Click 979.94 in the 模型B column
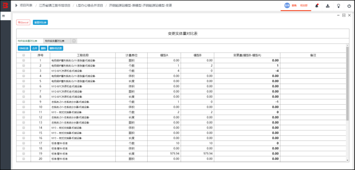The height and width of the screenshot is (170, 355). tap(208, 153)
